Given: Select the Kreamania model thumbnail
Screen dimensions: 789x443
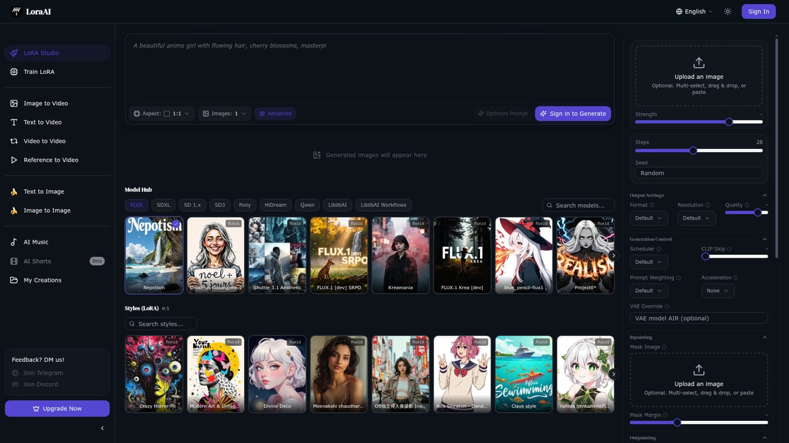Looking at the screenshot, I should coord(401,255).
